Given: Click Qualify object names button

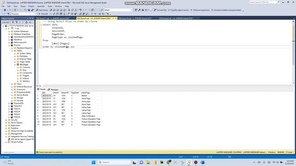Looking at the screenshot, I should (178, 10).
